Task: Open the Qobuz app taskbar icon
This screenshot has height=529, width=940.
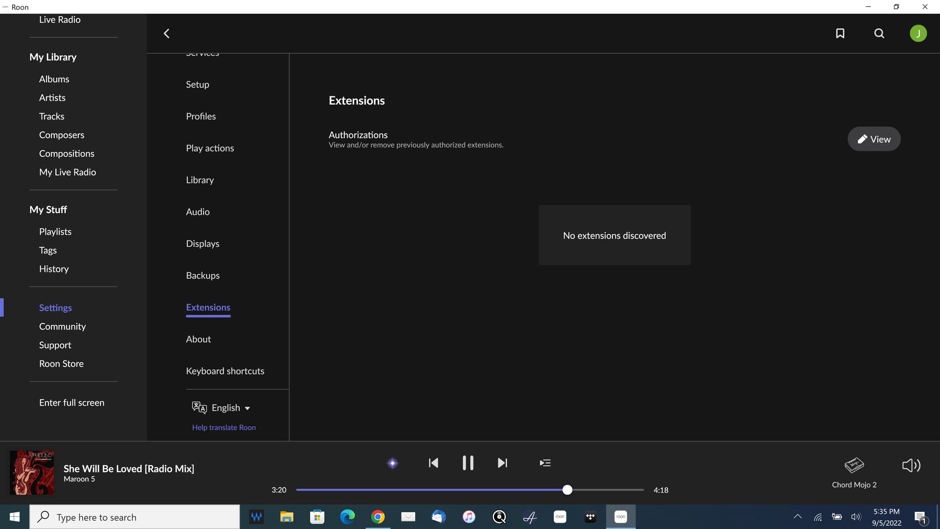Action: point(499,517)
